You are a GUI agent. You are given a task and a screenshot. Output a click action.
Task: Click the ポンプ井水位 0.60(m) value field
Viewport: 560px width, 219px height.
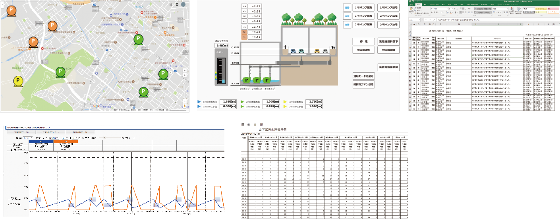[x=220, y=46]
